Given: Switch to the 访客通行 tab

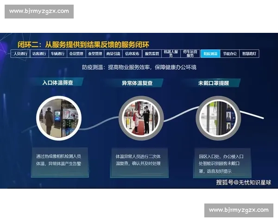Looking at the screenshot, I should point(39,54).
